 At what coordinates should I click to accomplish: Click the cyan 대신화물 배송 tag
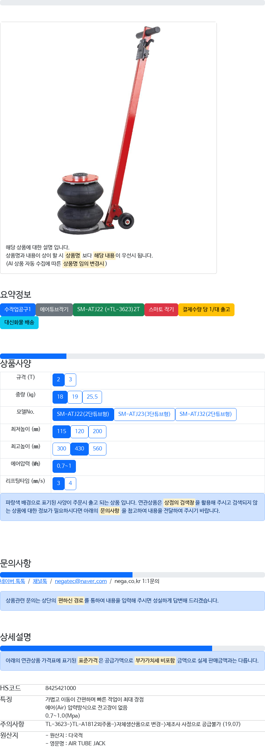pyautogui.click(x=19, y=322)
